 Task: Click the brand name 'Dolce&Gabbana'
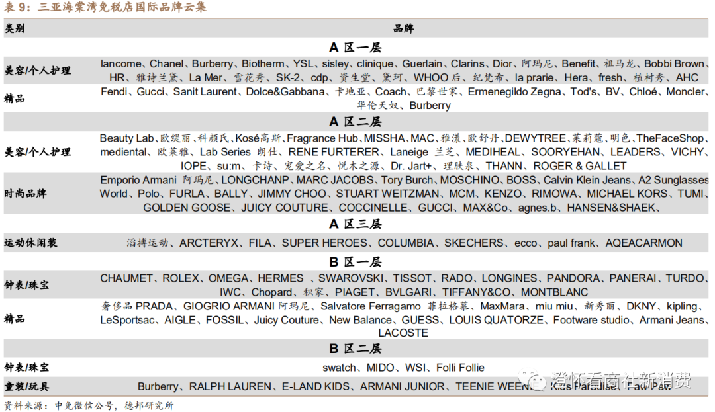click(x=285, y=91)
